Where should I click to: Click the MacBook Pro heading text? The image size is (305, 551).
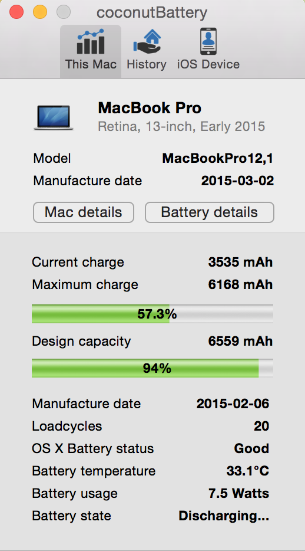[x=150, y=108]
